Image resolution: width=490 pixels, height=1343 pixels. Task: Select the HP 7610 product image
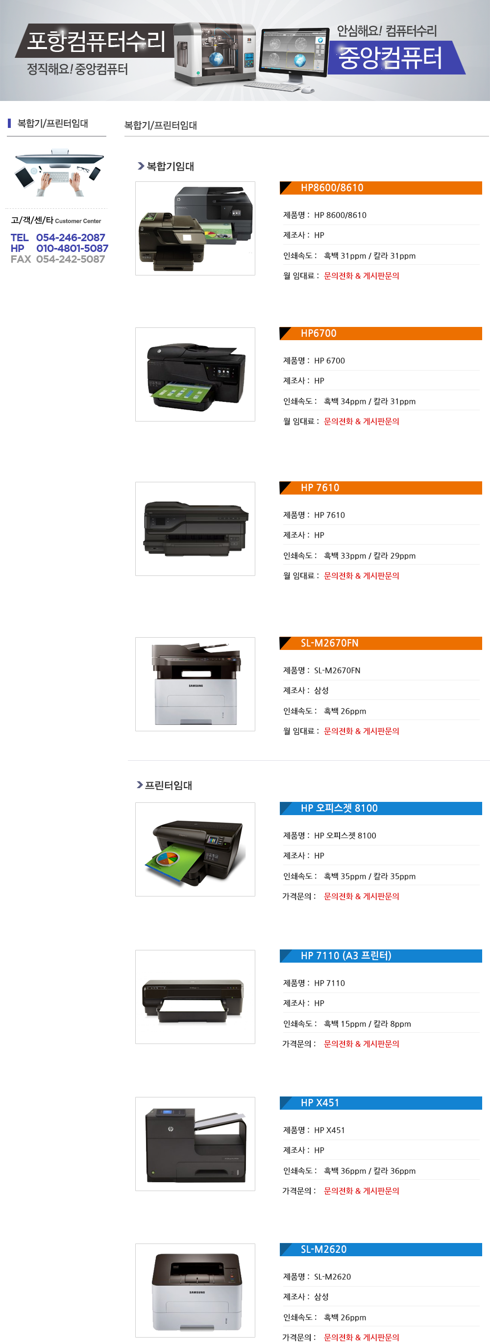[x=195, y=529]
